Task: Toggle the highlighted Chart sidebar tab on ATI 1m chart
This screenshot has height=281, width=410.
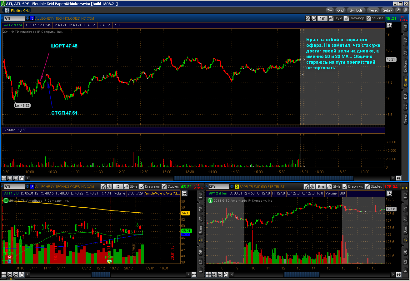Action: click(x=405, y=82)
